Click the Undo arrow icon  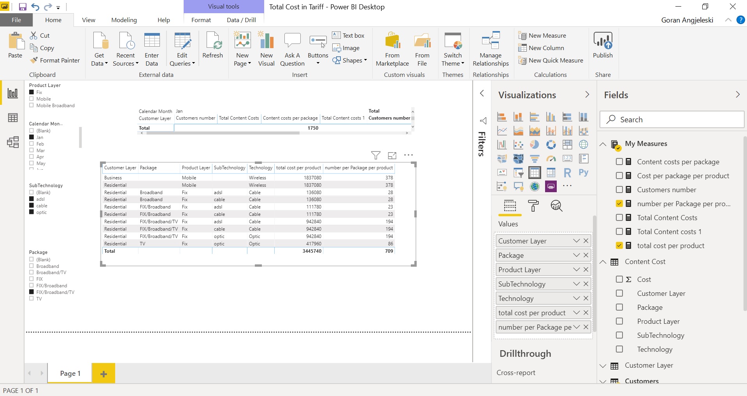35,7
